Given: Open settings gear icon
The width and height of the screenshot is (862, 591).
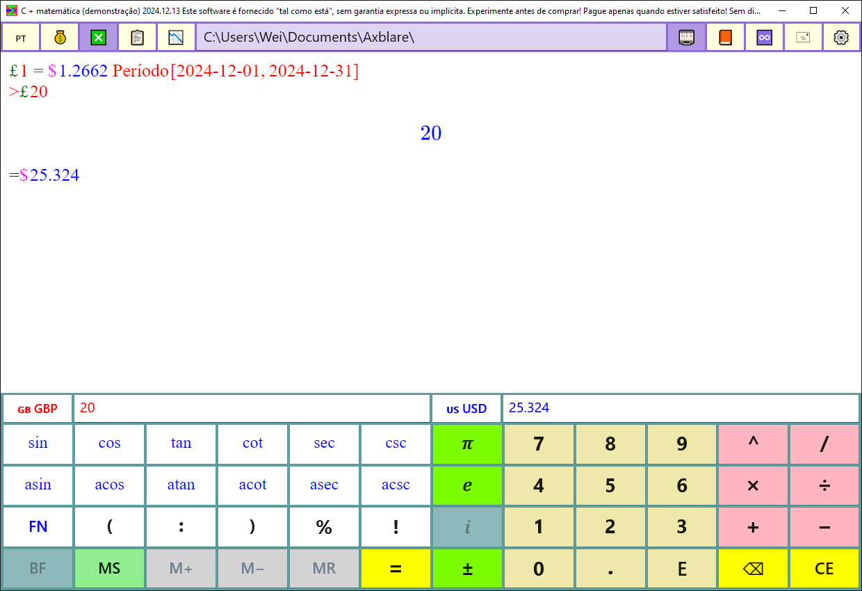Looking at the screenshot, I should 841,38.
